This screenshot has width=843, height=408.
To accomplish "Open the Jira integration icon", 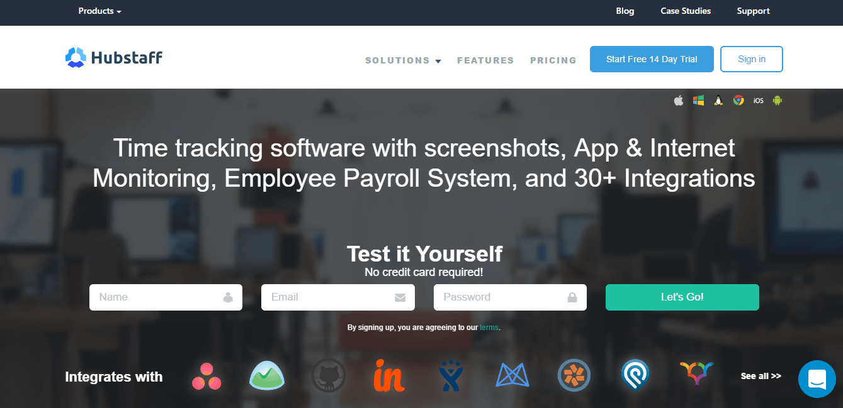I will point(451,376).
